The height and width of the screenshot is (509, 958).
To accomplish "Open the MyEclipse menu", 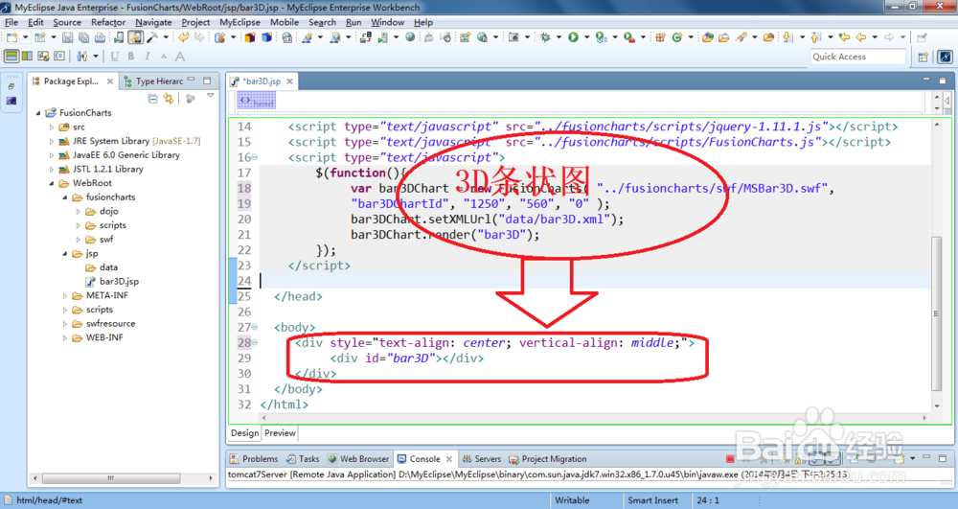I will [239, 23].
